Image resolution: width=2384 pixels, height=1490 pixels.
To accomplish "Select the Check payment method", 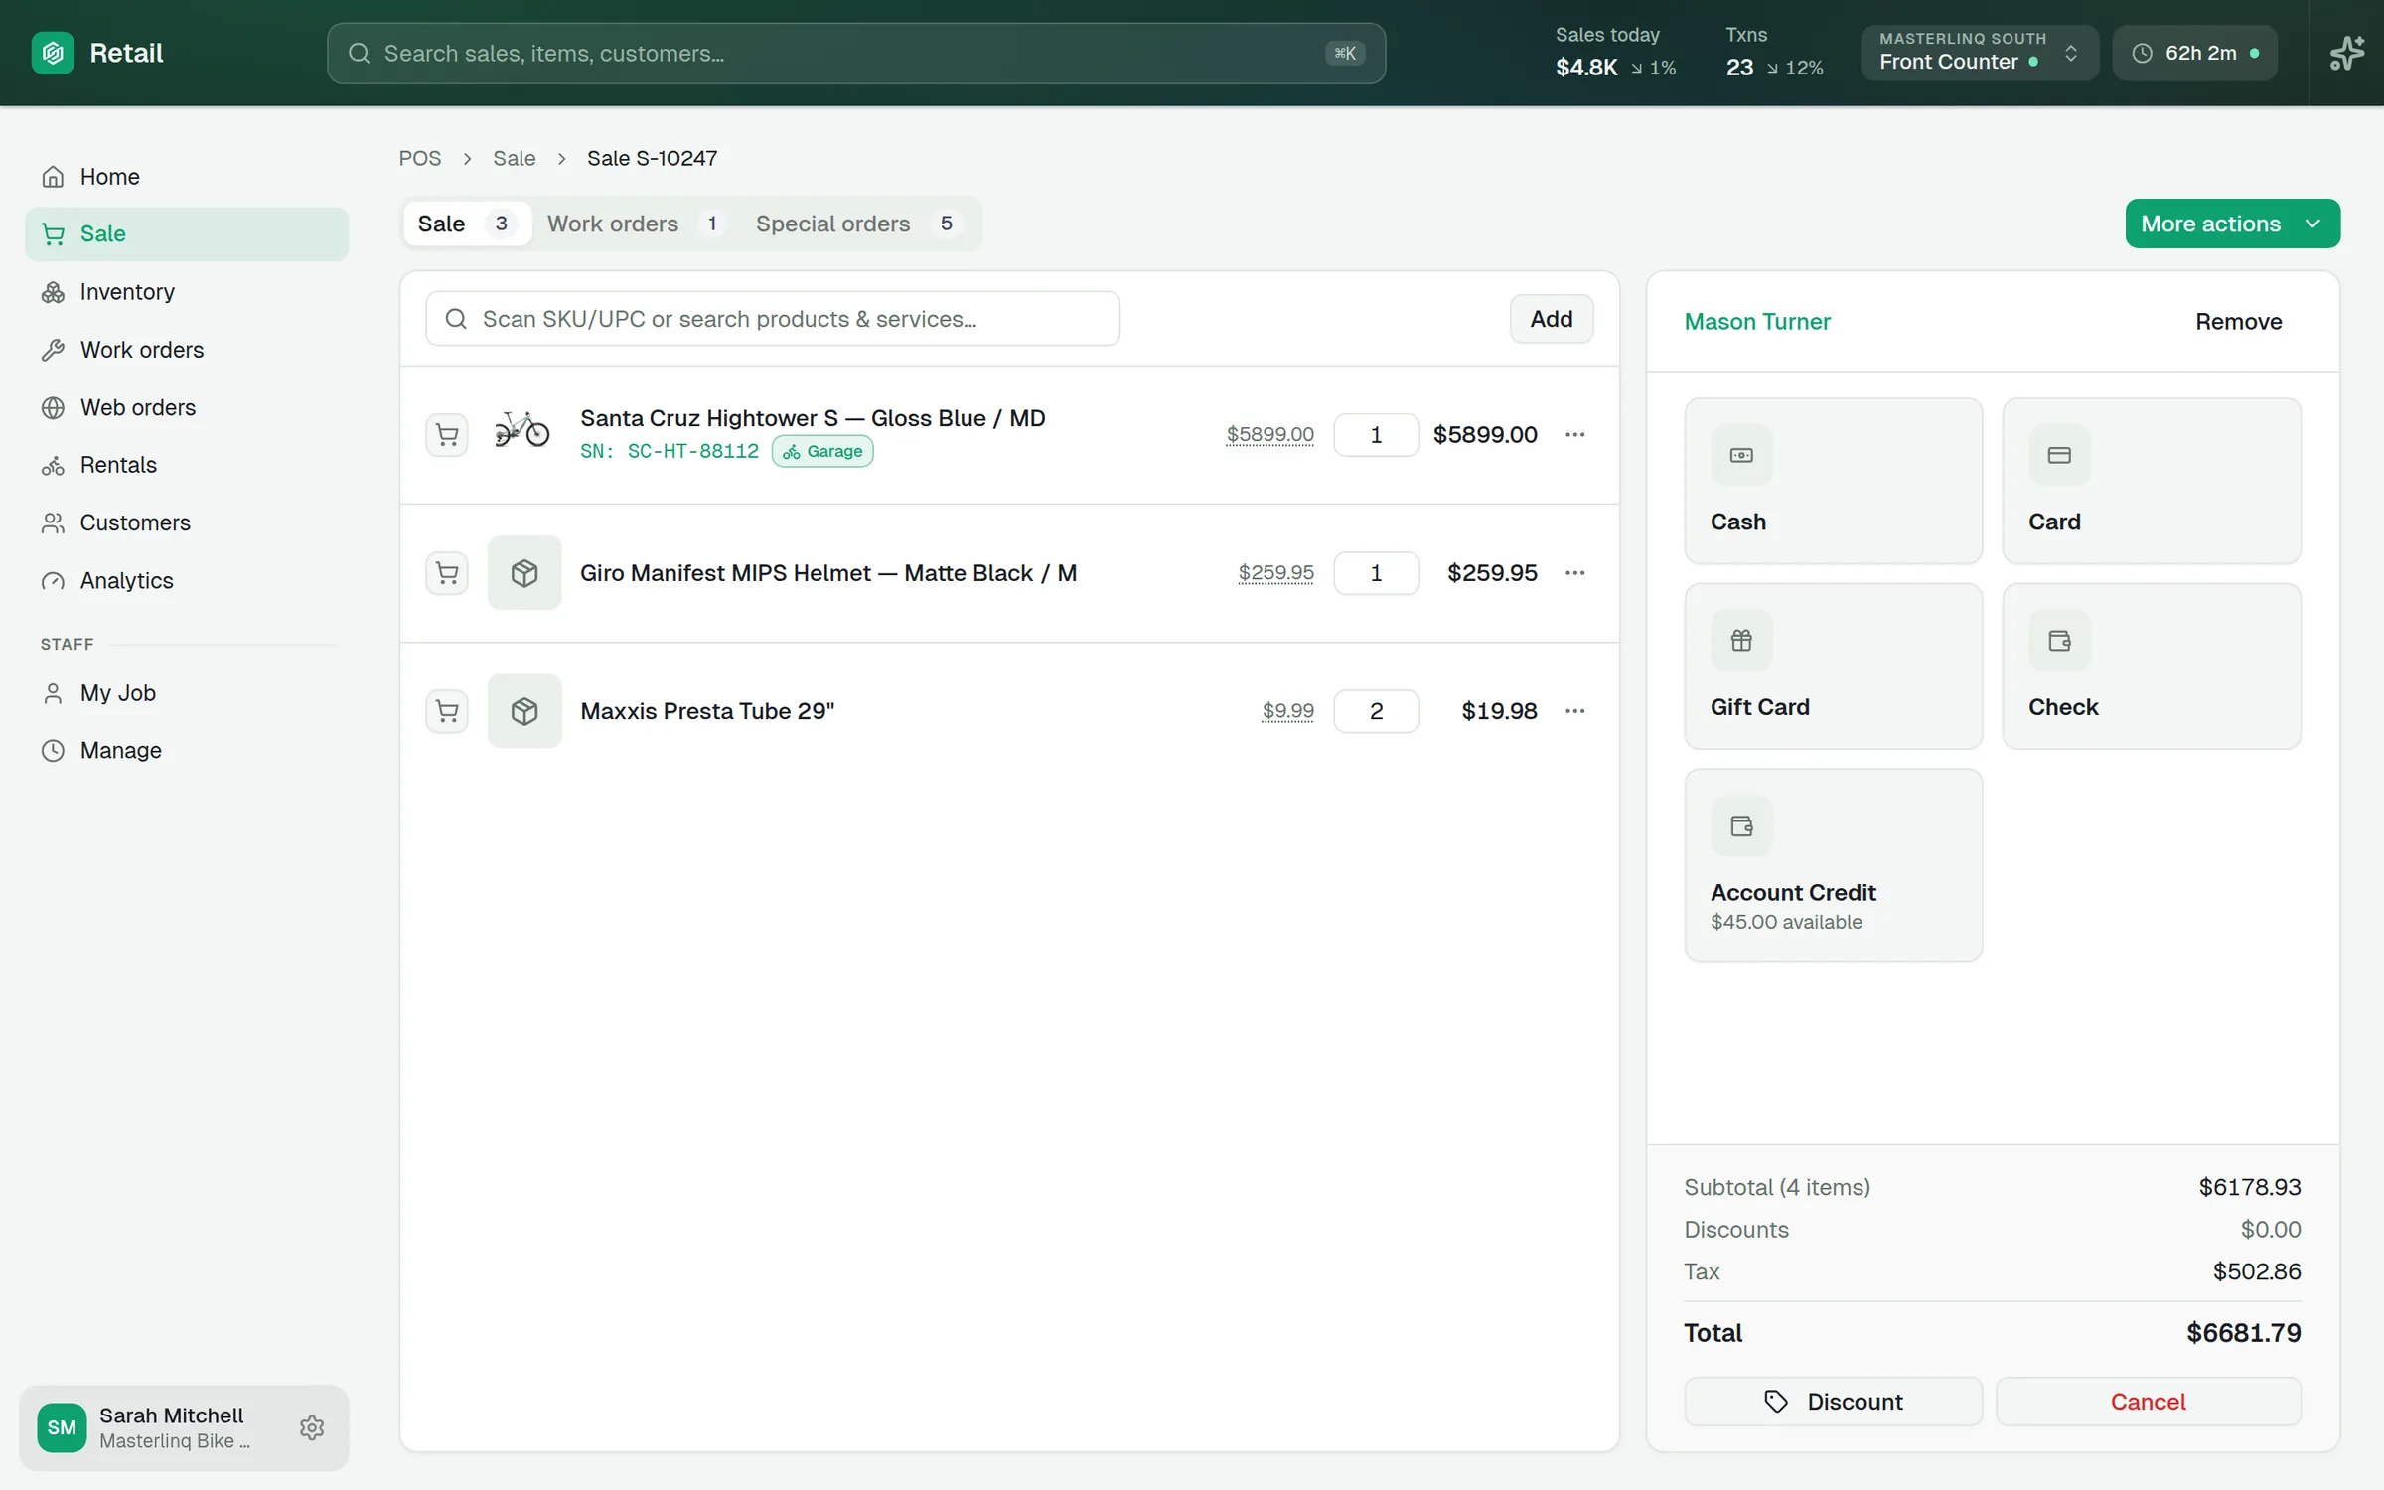I will [2152, 667].
